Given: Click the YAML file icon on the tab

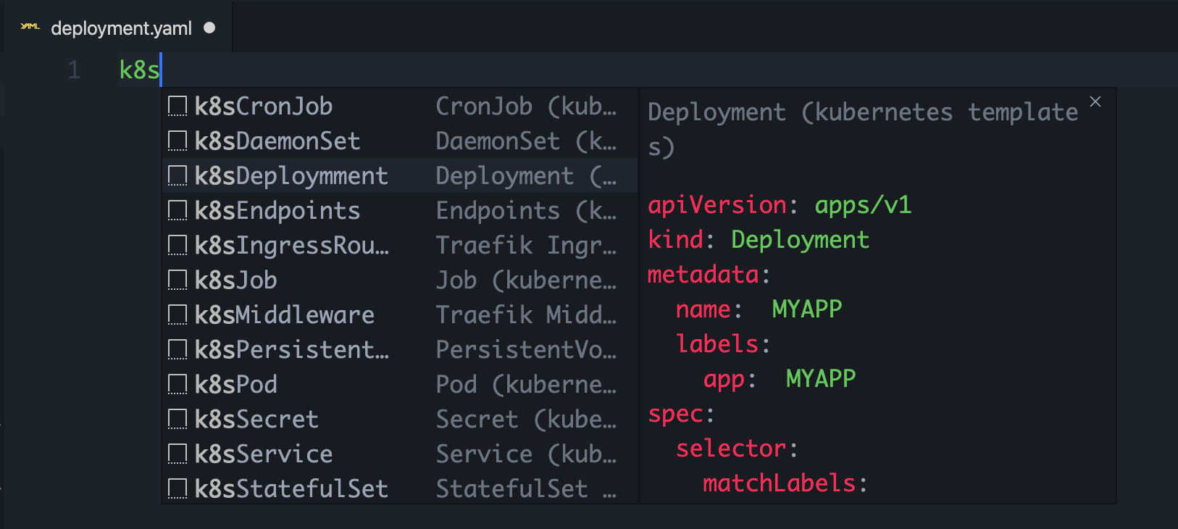Looking at the screenshot, I should (30, 28).
